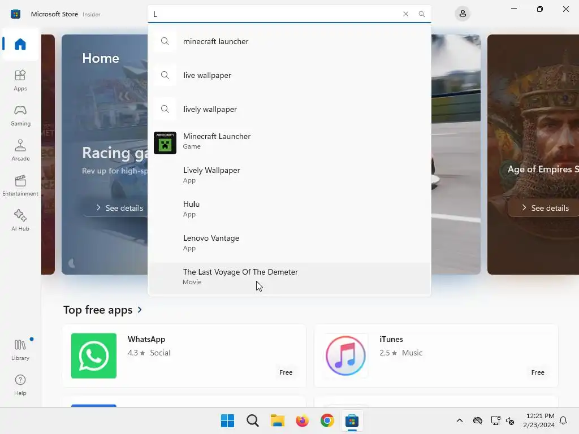Screen dimensions: 579x434
Task: Open File Explorer from taskbar
Action: [x=277, y=420]
